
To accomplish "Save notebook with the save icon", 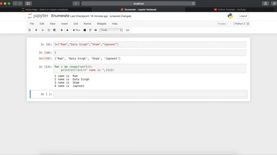I will [x=30, y=30].
